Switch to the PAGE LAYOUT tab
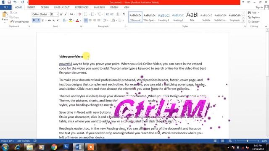The image size is (269, 151). [62, 8]
